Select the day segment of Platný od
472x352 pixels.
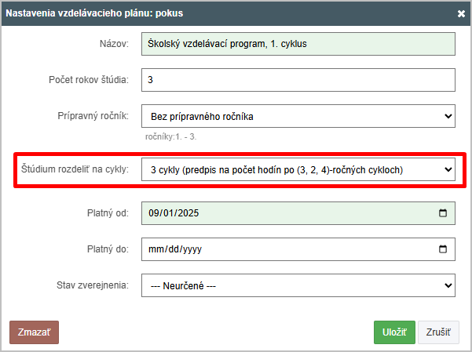[x=168, y=213]
